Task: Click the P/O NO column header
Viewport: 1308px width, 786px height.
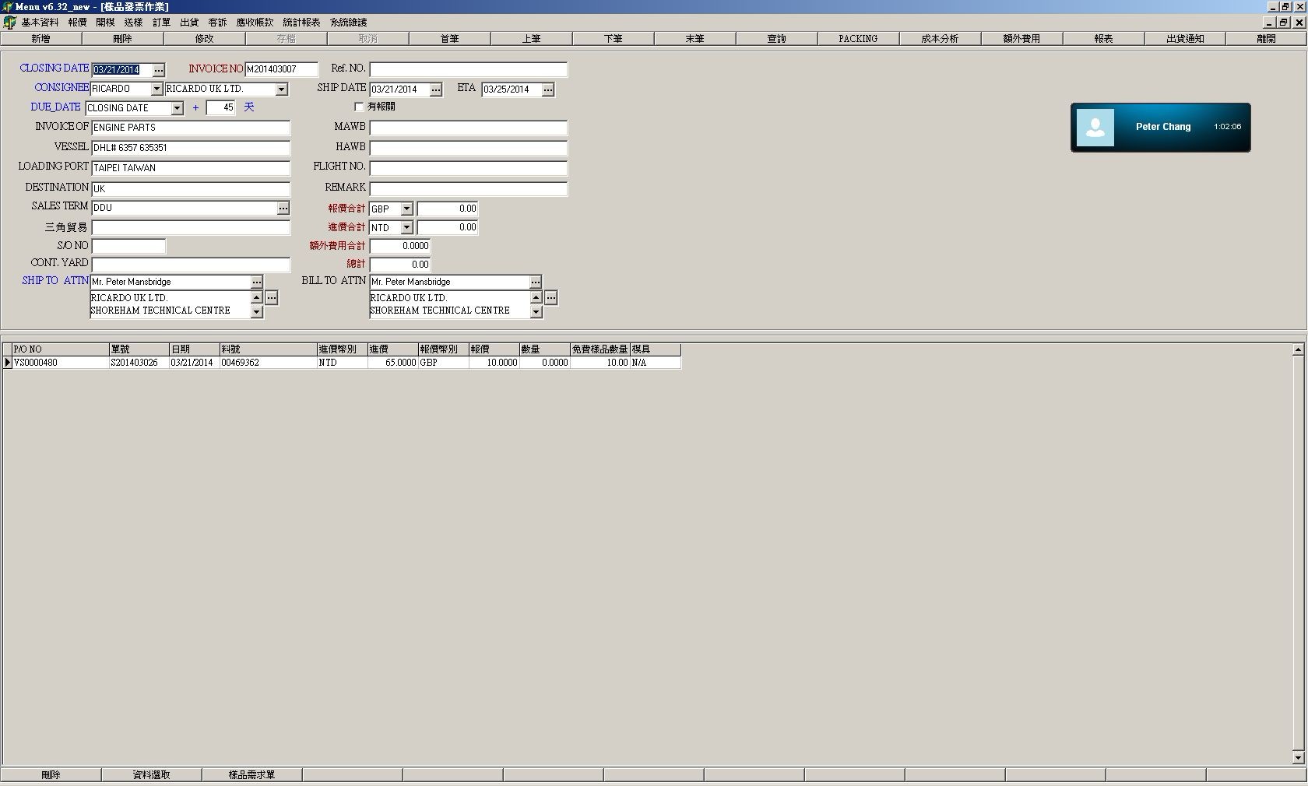Action: (x=61, y=349)
